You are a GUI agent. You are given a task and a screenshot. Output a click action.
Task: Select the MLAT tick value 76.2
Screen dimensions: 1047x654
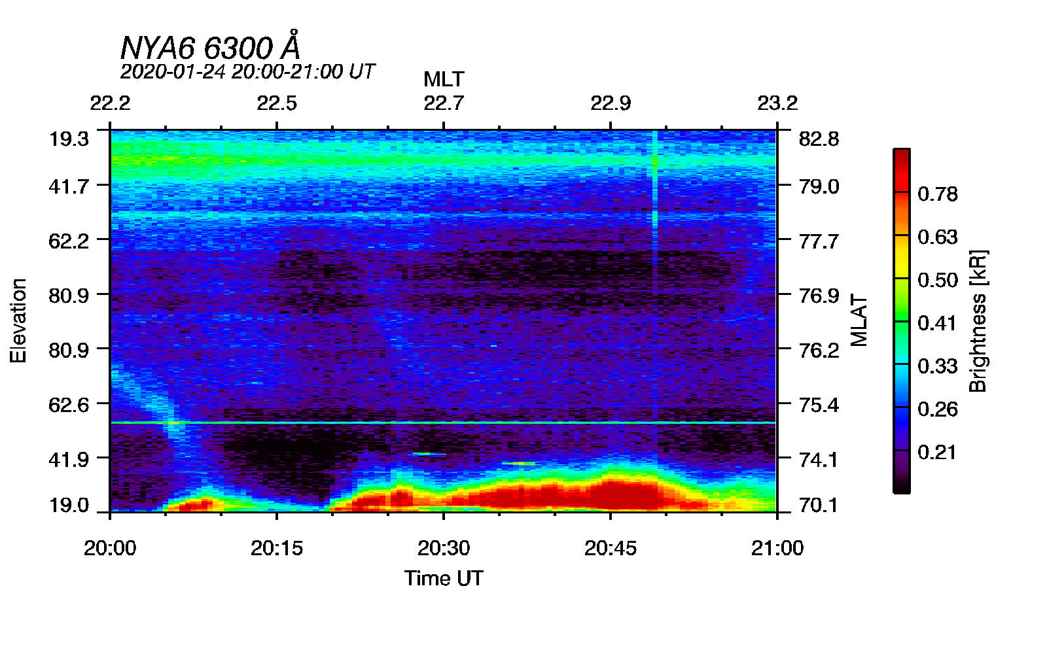[x=819, y=350]
